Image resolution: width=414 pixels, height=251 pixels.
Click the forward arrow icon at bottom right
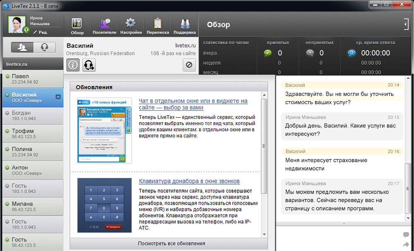(x=406, y=245)
